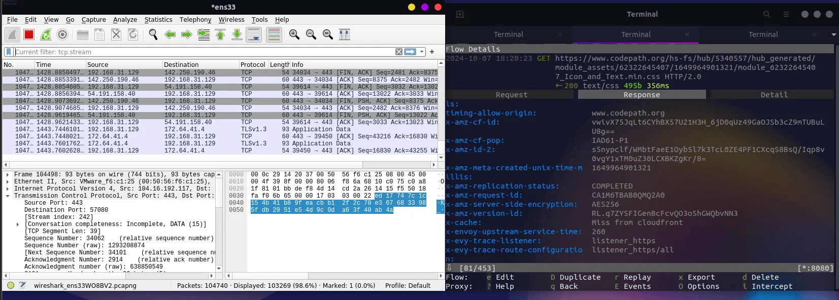Open expert information from status bar circle
This screenshot has width=839, height=300.
11,285
